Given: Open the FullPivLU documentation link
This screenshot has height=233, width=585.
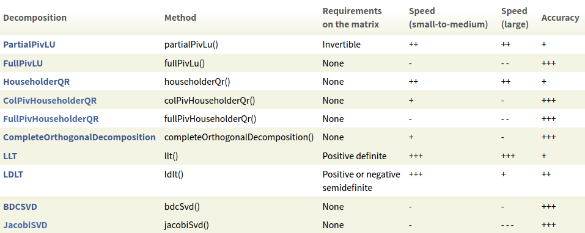Looking at the screenshot, I should click(x=23, y=63).
